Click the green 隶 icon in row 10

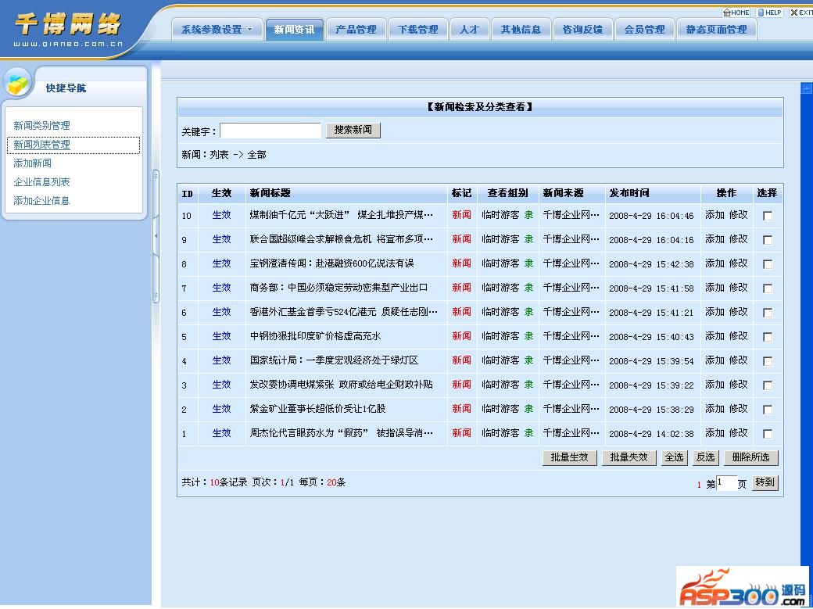pos(529,215)
